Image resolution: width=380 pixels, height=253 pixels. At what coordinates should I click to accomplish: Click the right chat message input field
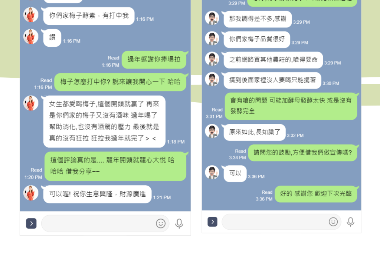281,222
